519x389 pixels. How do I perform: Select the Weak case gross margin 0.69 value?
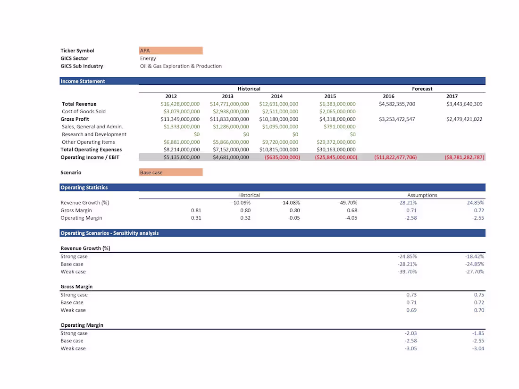(411, 310)
